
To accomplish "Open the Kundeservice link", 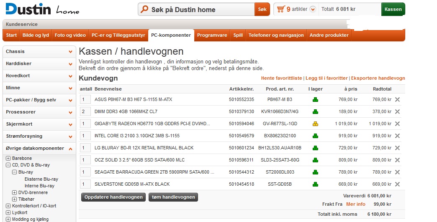I will 22,25.
